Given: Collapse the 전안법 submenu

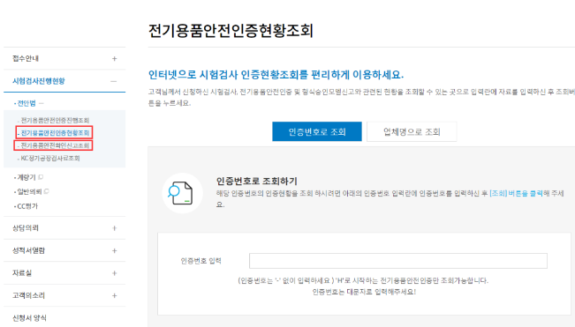Looking at the screenshot, I should [x=41, y=103].
